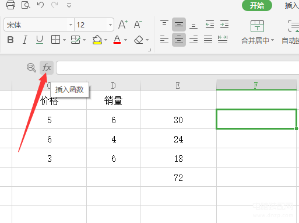This screenshot has width=299, height=223.
Task: Select cell containing 24
Action: click(178, 138)
